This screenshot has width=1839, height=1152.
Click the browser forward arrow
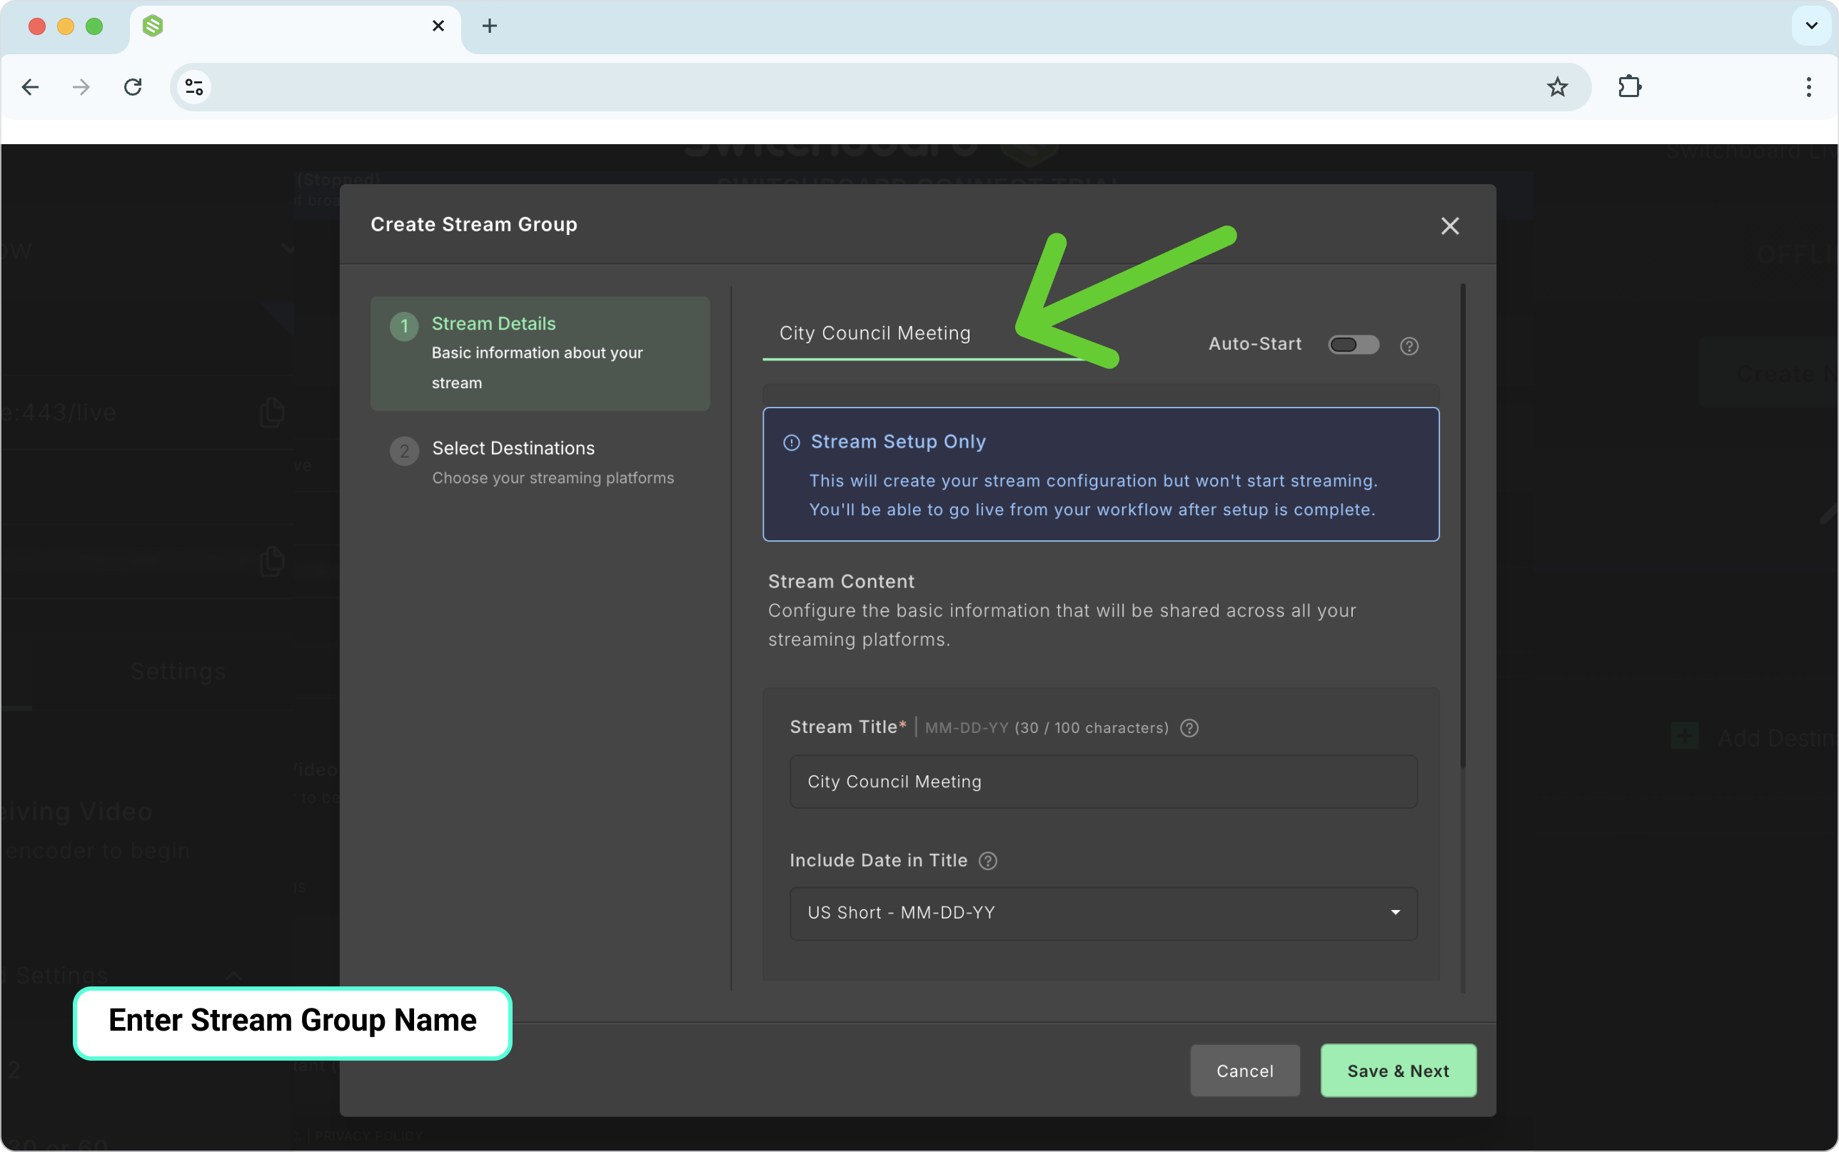[x=81, y=87]
